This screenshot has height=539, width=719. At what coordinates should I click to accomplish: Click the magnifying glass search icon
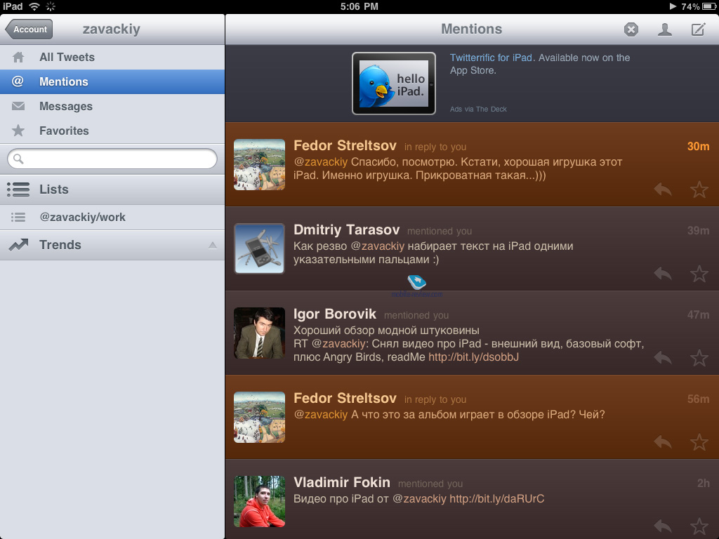(x=18, y=159)
